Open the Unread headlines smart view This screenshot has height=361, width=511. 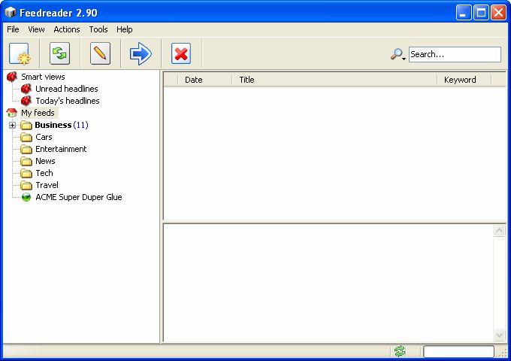[x=66, y=89]
